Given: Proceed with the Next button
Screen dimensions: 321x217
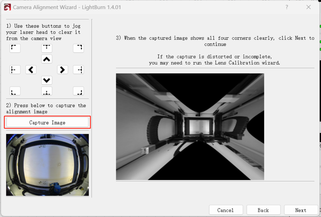Looking at the screenshot, I should tap(301, 210).
